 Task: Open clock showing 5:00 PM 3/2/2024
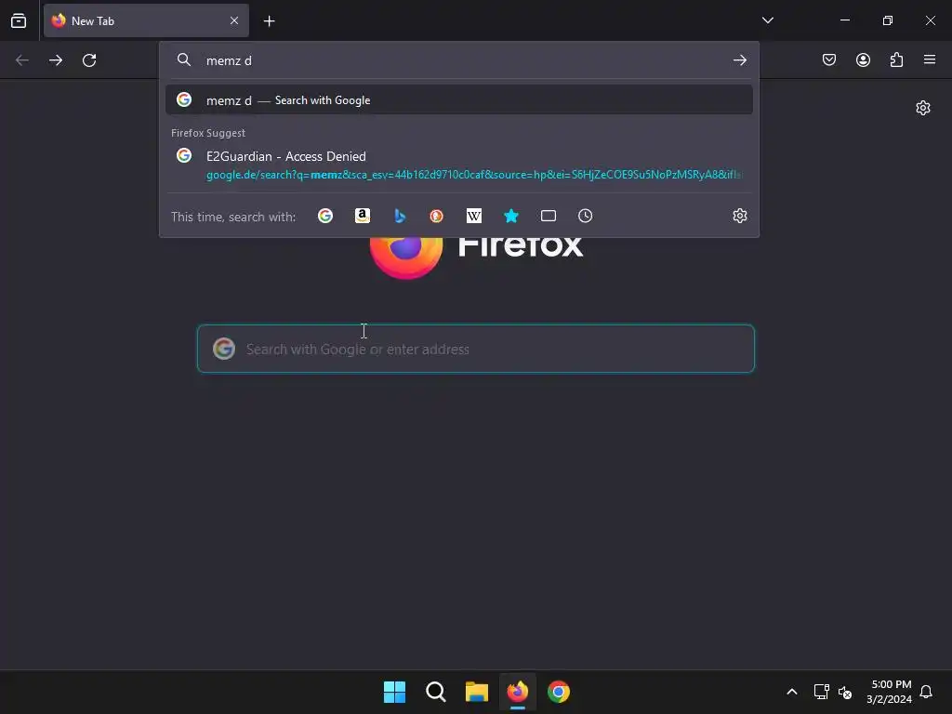tap(890, 692)
